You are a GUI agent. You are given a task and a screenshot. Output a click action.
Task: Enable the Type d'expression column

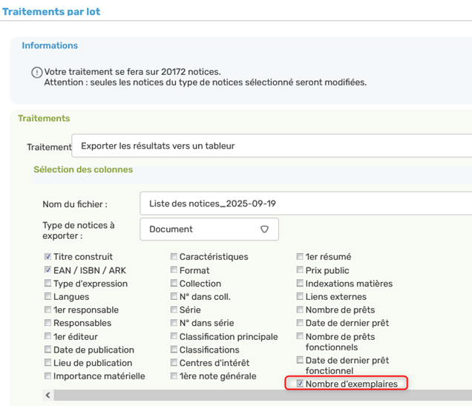(48, 284)
